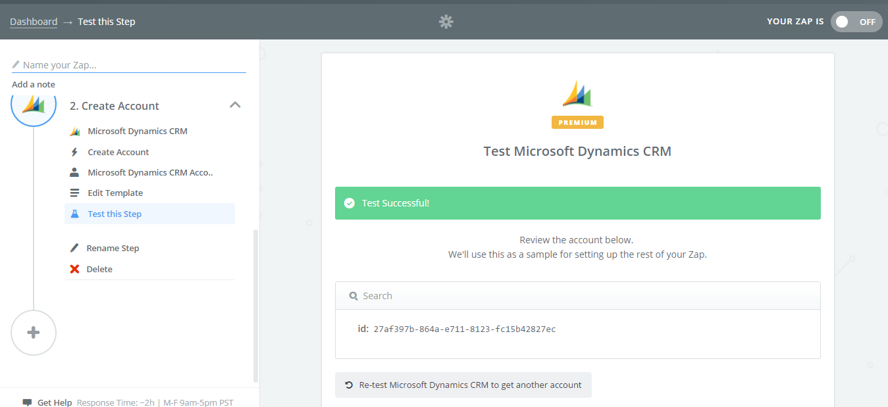The image size is (888, 407).
Task: Collapse the Create Account step chevron
Action: (x=235, y=105)
